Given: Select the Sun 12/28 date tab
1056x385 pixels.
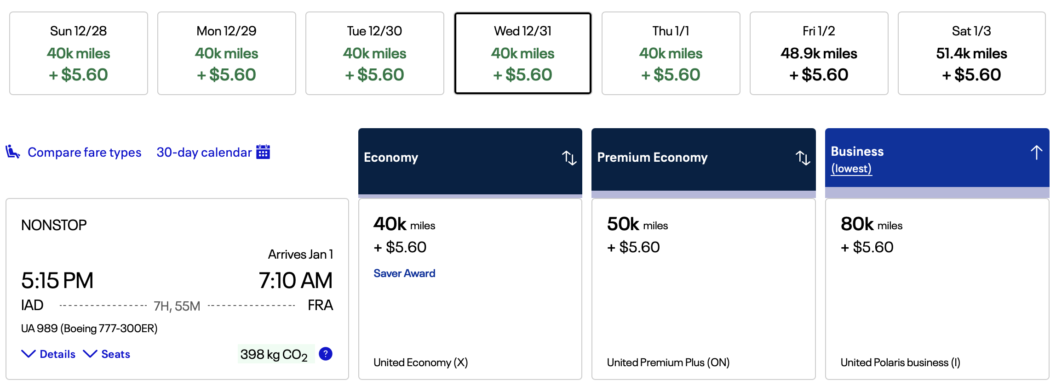Looking at the screenshot, I should coord(79,53).
